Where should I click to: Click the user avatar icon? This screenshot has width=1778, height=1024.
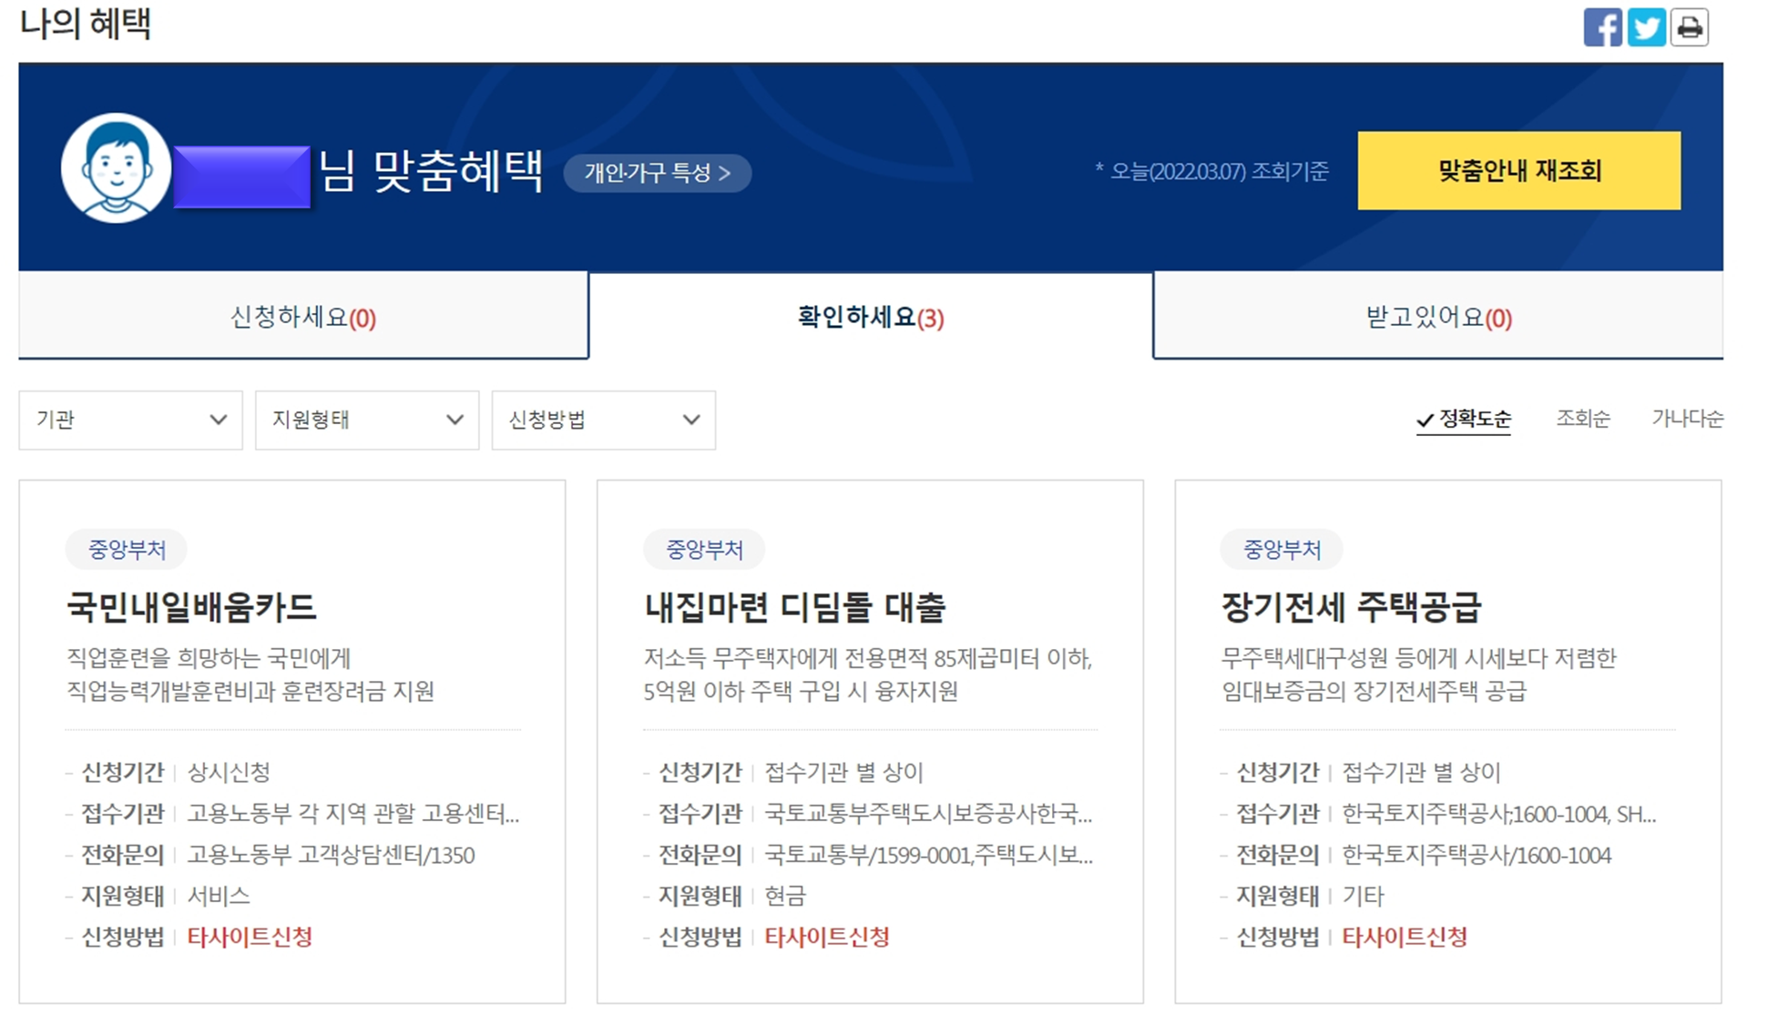116,168
